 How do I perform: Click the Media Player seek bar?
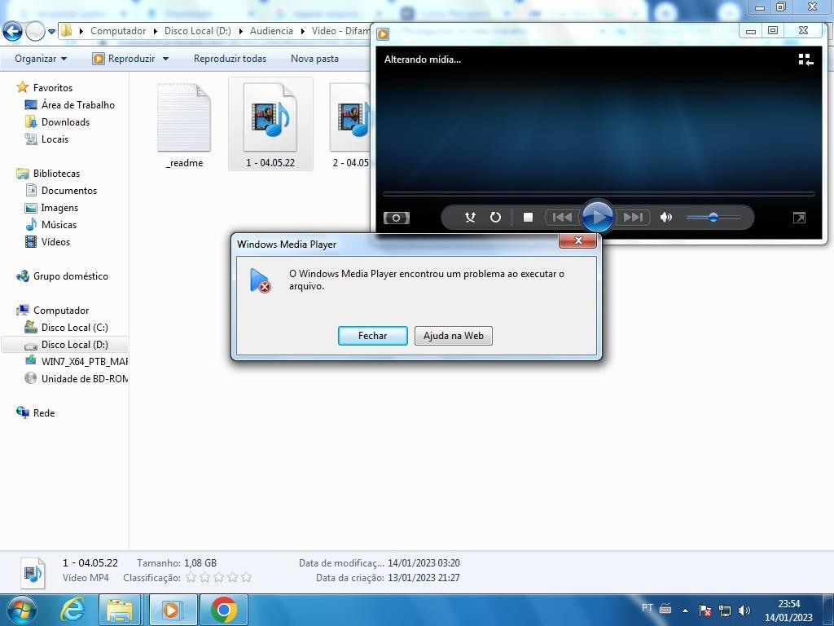[x=599, y=194]
